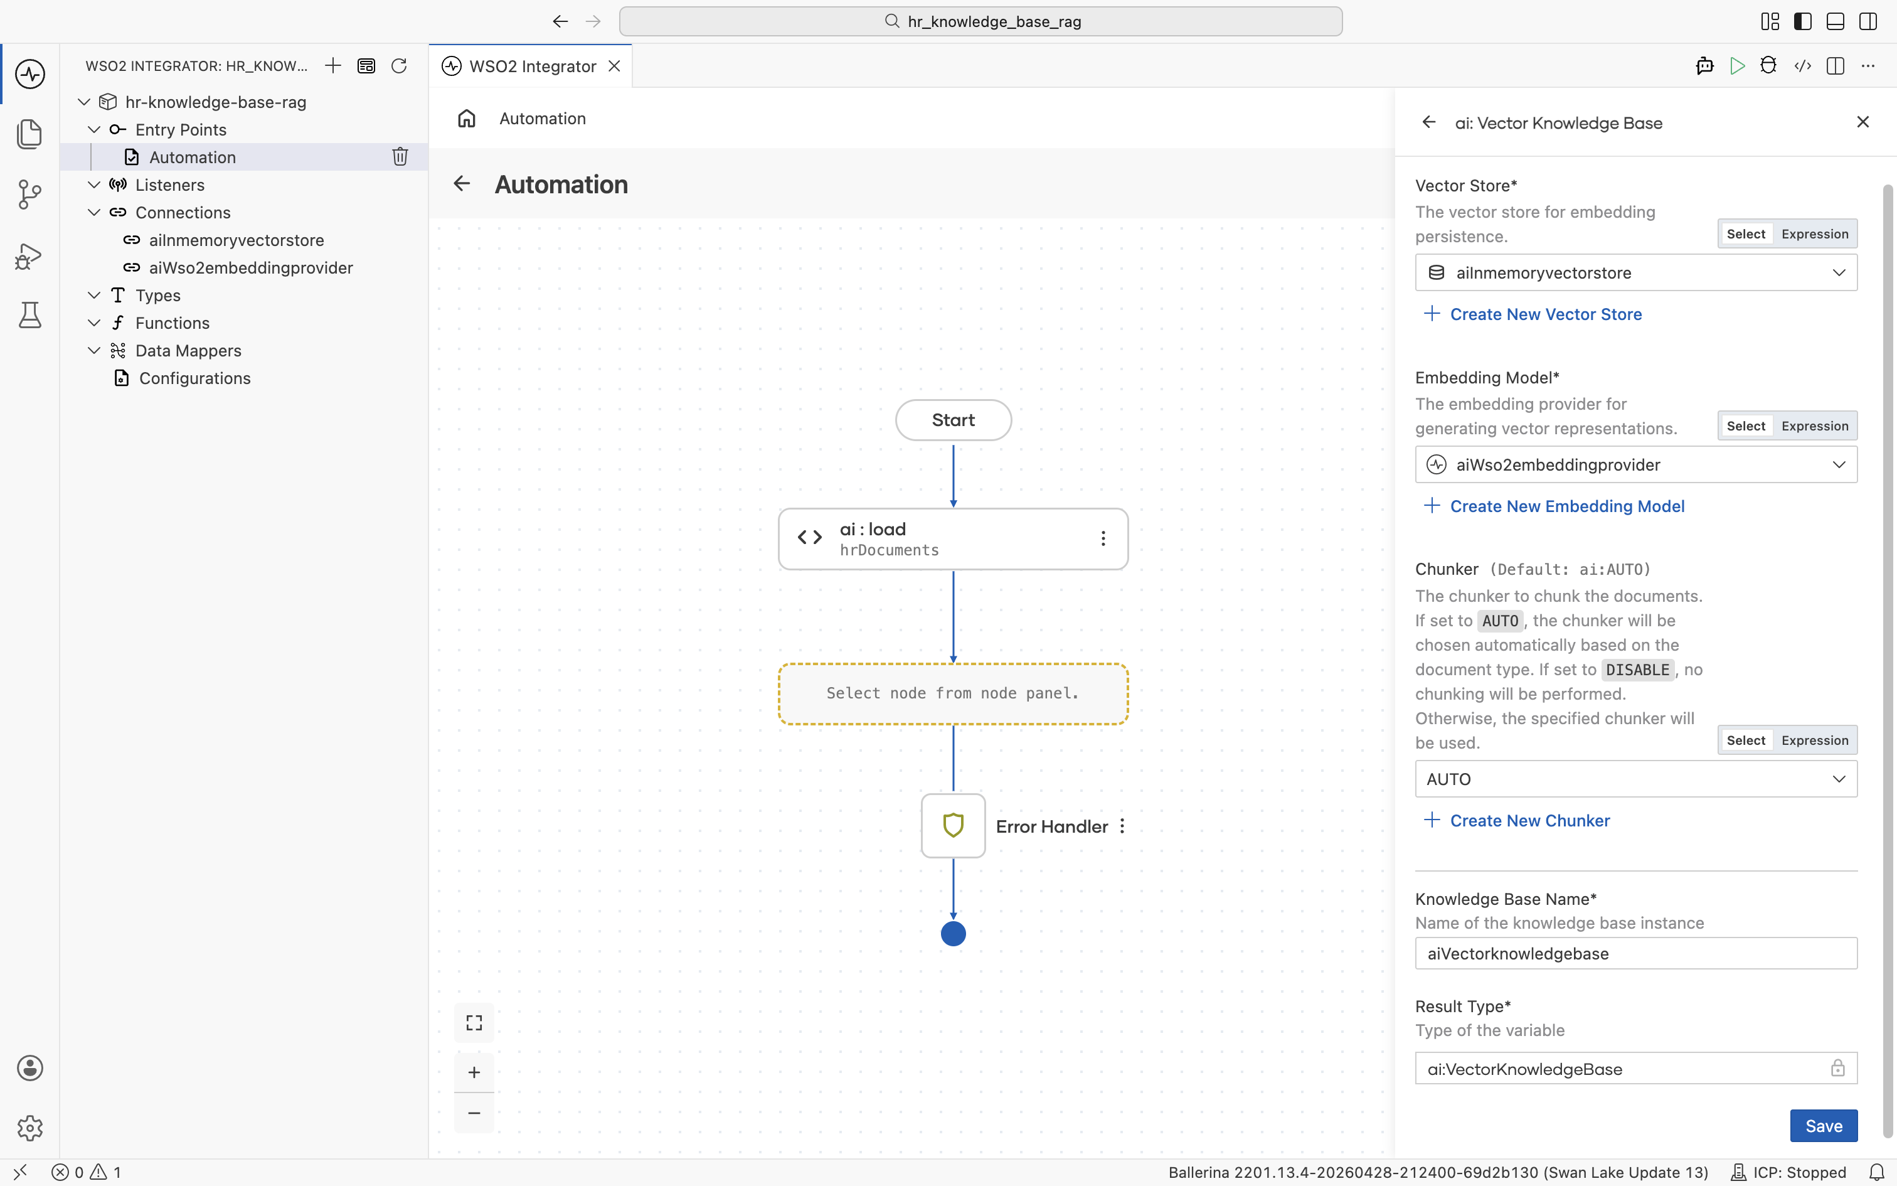The width and height of the screenshot is (1897, 1186).
Task: Switch Chunker to Expression mode
Action: coord(1815,740)
